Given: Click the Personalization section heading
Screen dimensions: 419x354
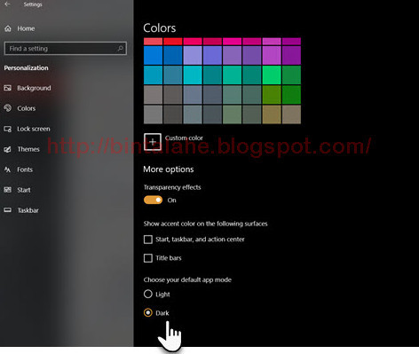Looking at the screenshot, I should [26, 68].
